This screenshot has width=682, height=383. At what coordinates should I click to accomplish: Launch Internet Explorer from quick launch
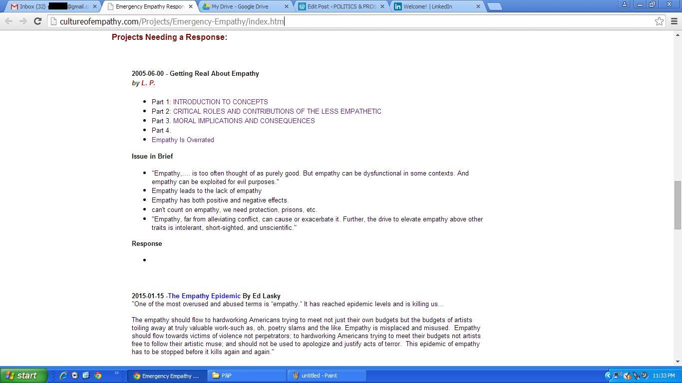(63, 376)
